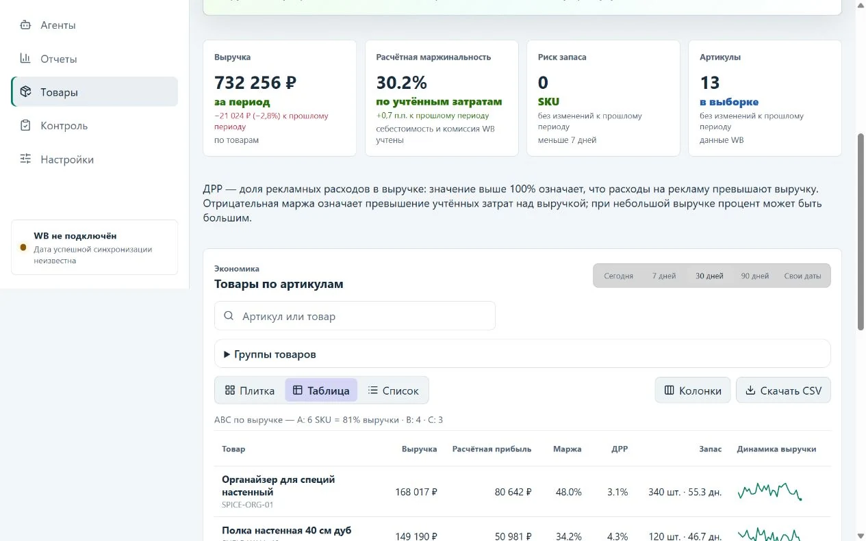Click stock value 340 шт. · 55.3 дн.
This screenshot has height=541, width=866.
[x=685, y=492]
